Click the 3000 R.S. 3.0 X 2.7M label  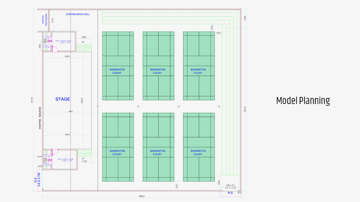[231, 187]
